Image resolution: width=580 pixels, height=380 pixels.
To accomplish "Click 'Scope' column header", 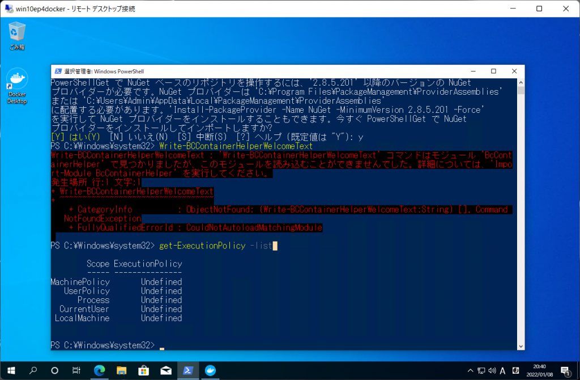I will pyautogui.click(x=98, y=264).
